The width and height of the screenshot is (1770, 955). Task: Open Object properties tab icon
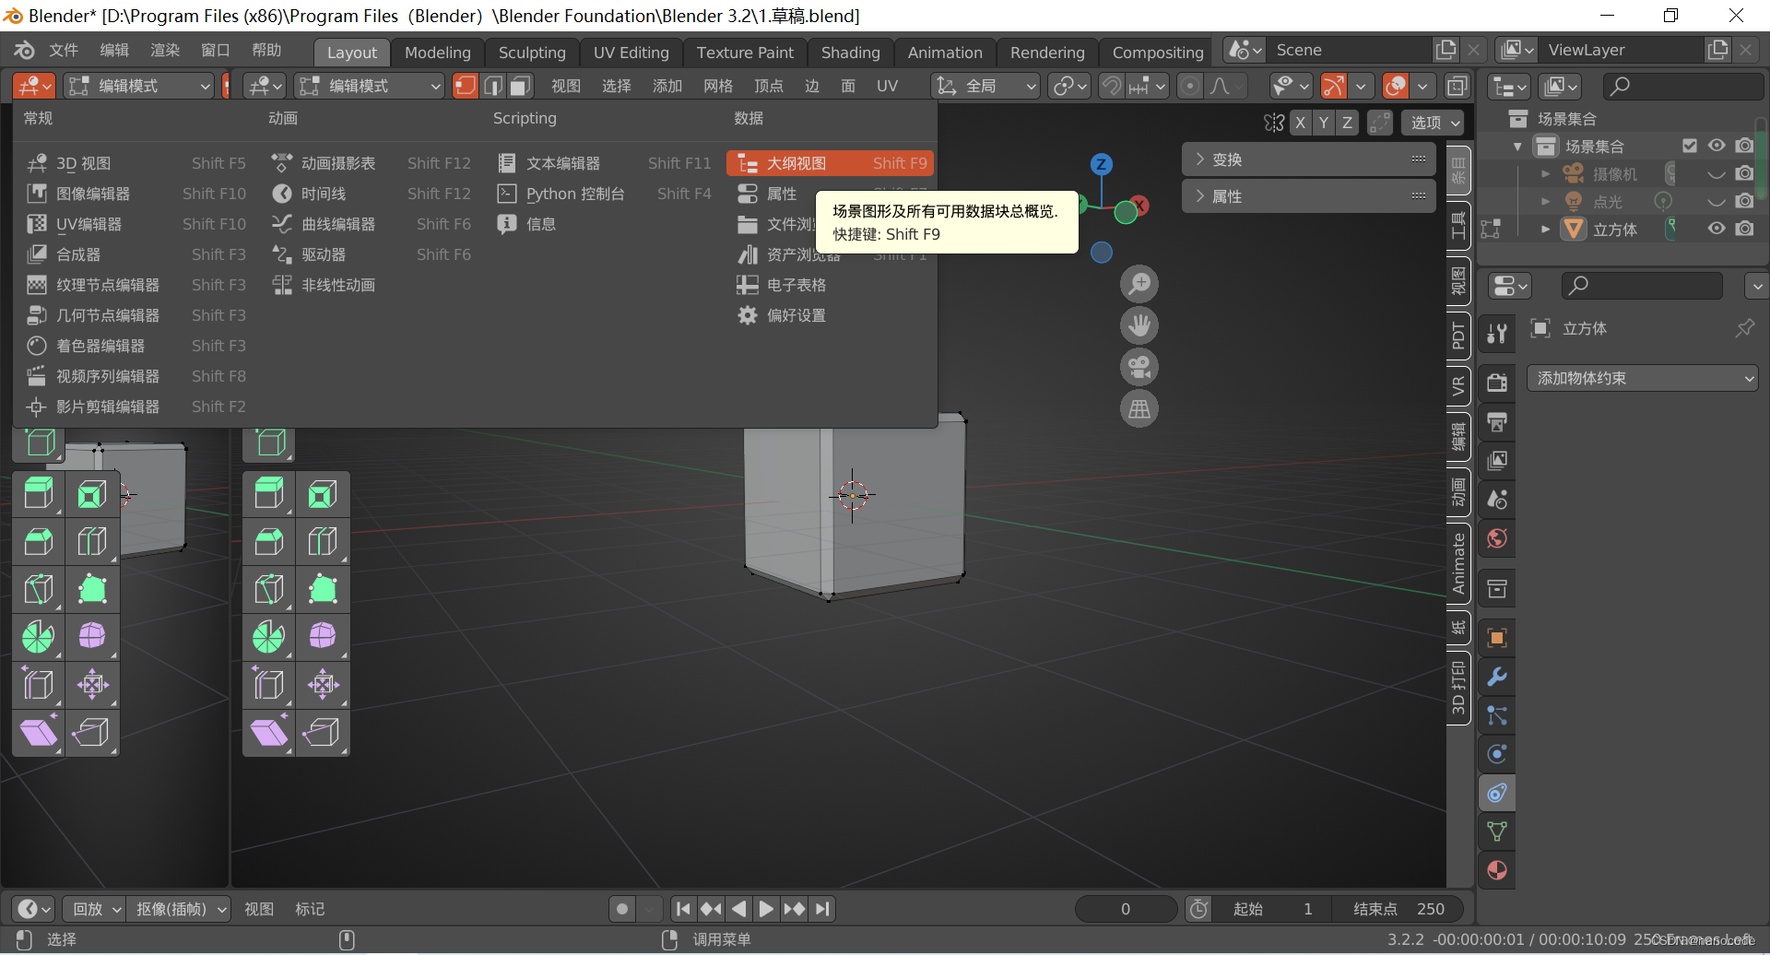1497,638
